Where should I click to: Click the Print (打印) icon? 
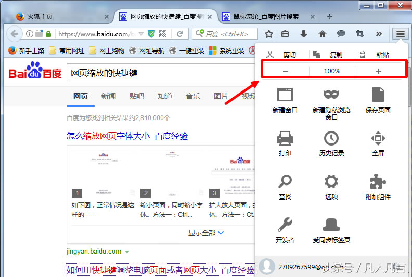click(x=285, y=138)
